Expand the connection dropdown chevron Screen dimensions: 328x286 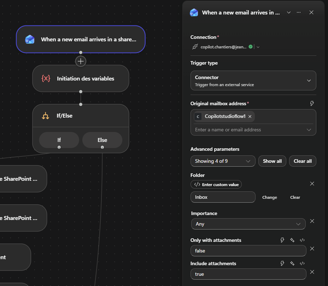point(258,47)
